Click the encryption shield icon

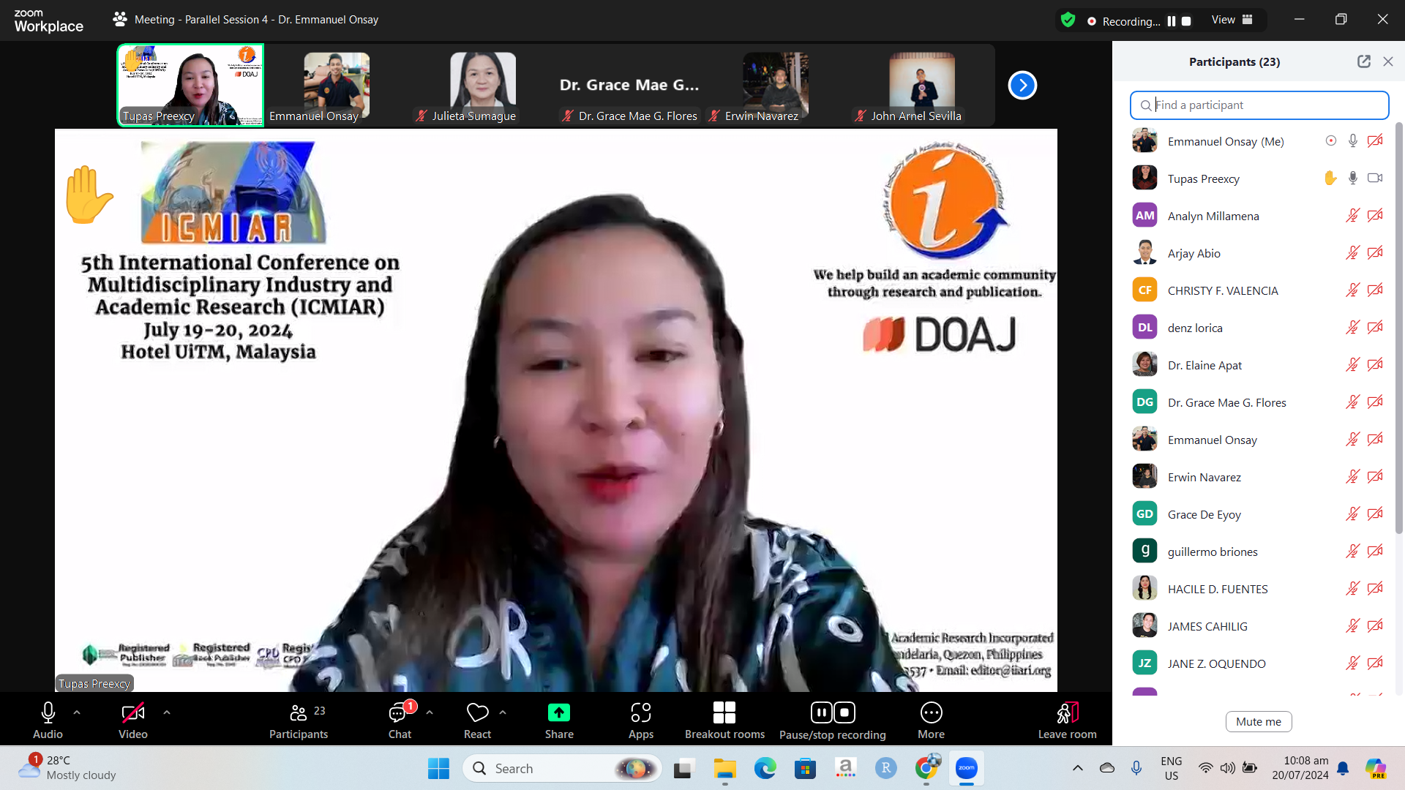[1068, 20]
